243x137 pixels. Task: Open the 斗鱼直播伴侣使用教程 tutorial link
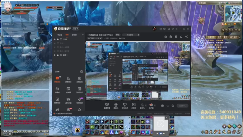64,114
